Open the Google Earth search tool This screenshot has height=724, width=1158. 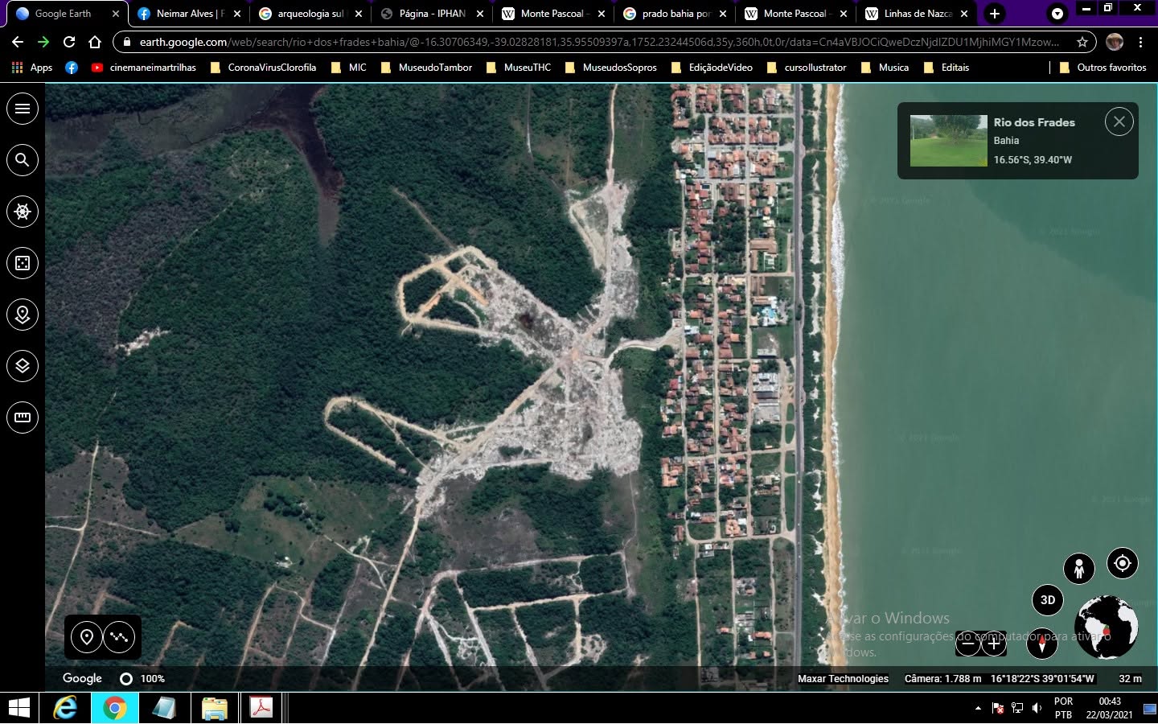(23, 160)
